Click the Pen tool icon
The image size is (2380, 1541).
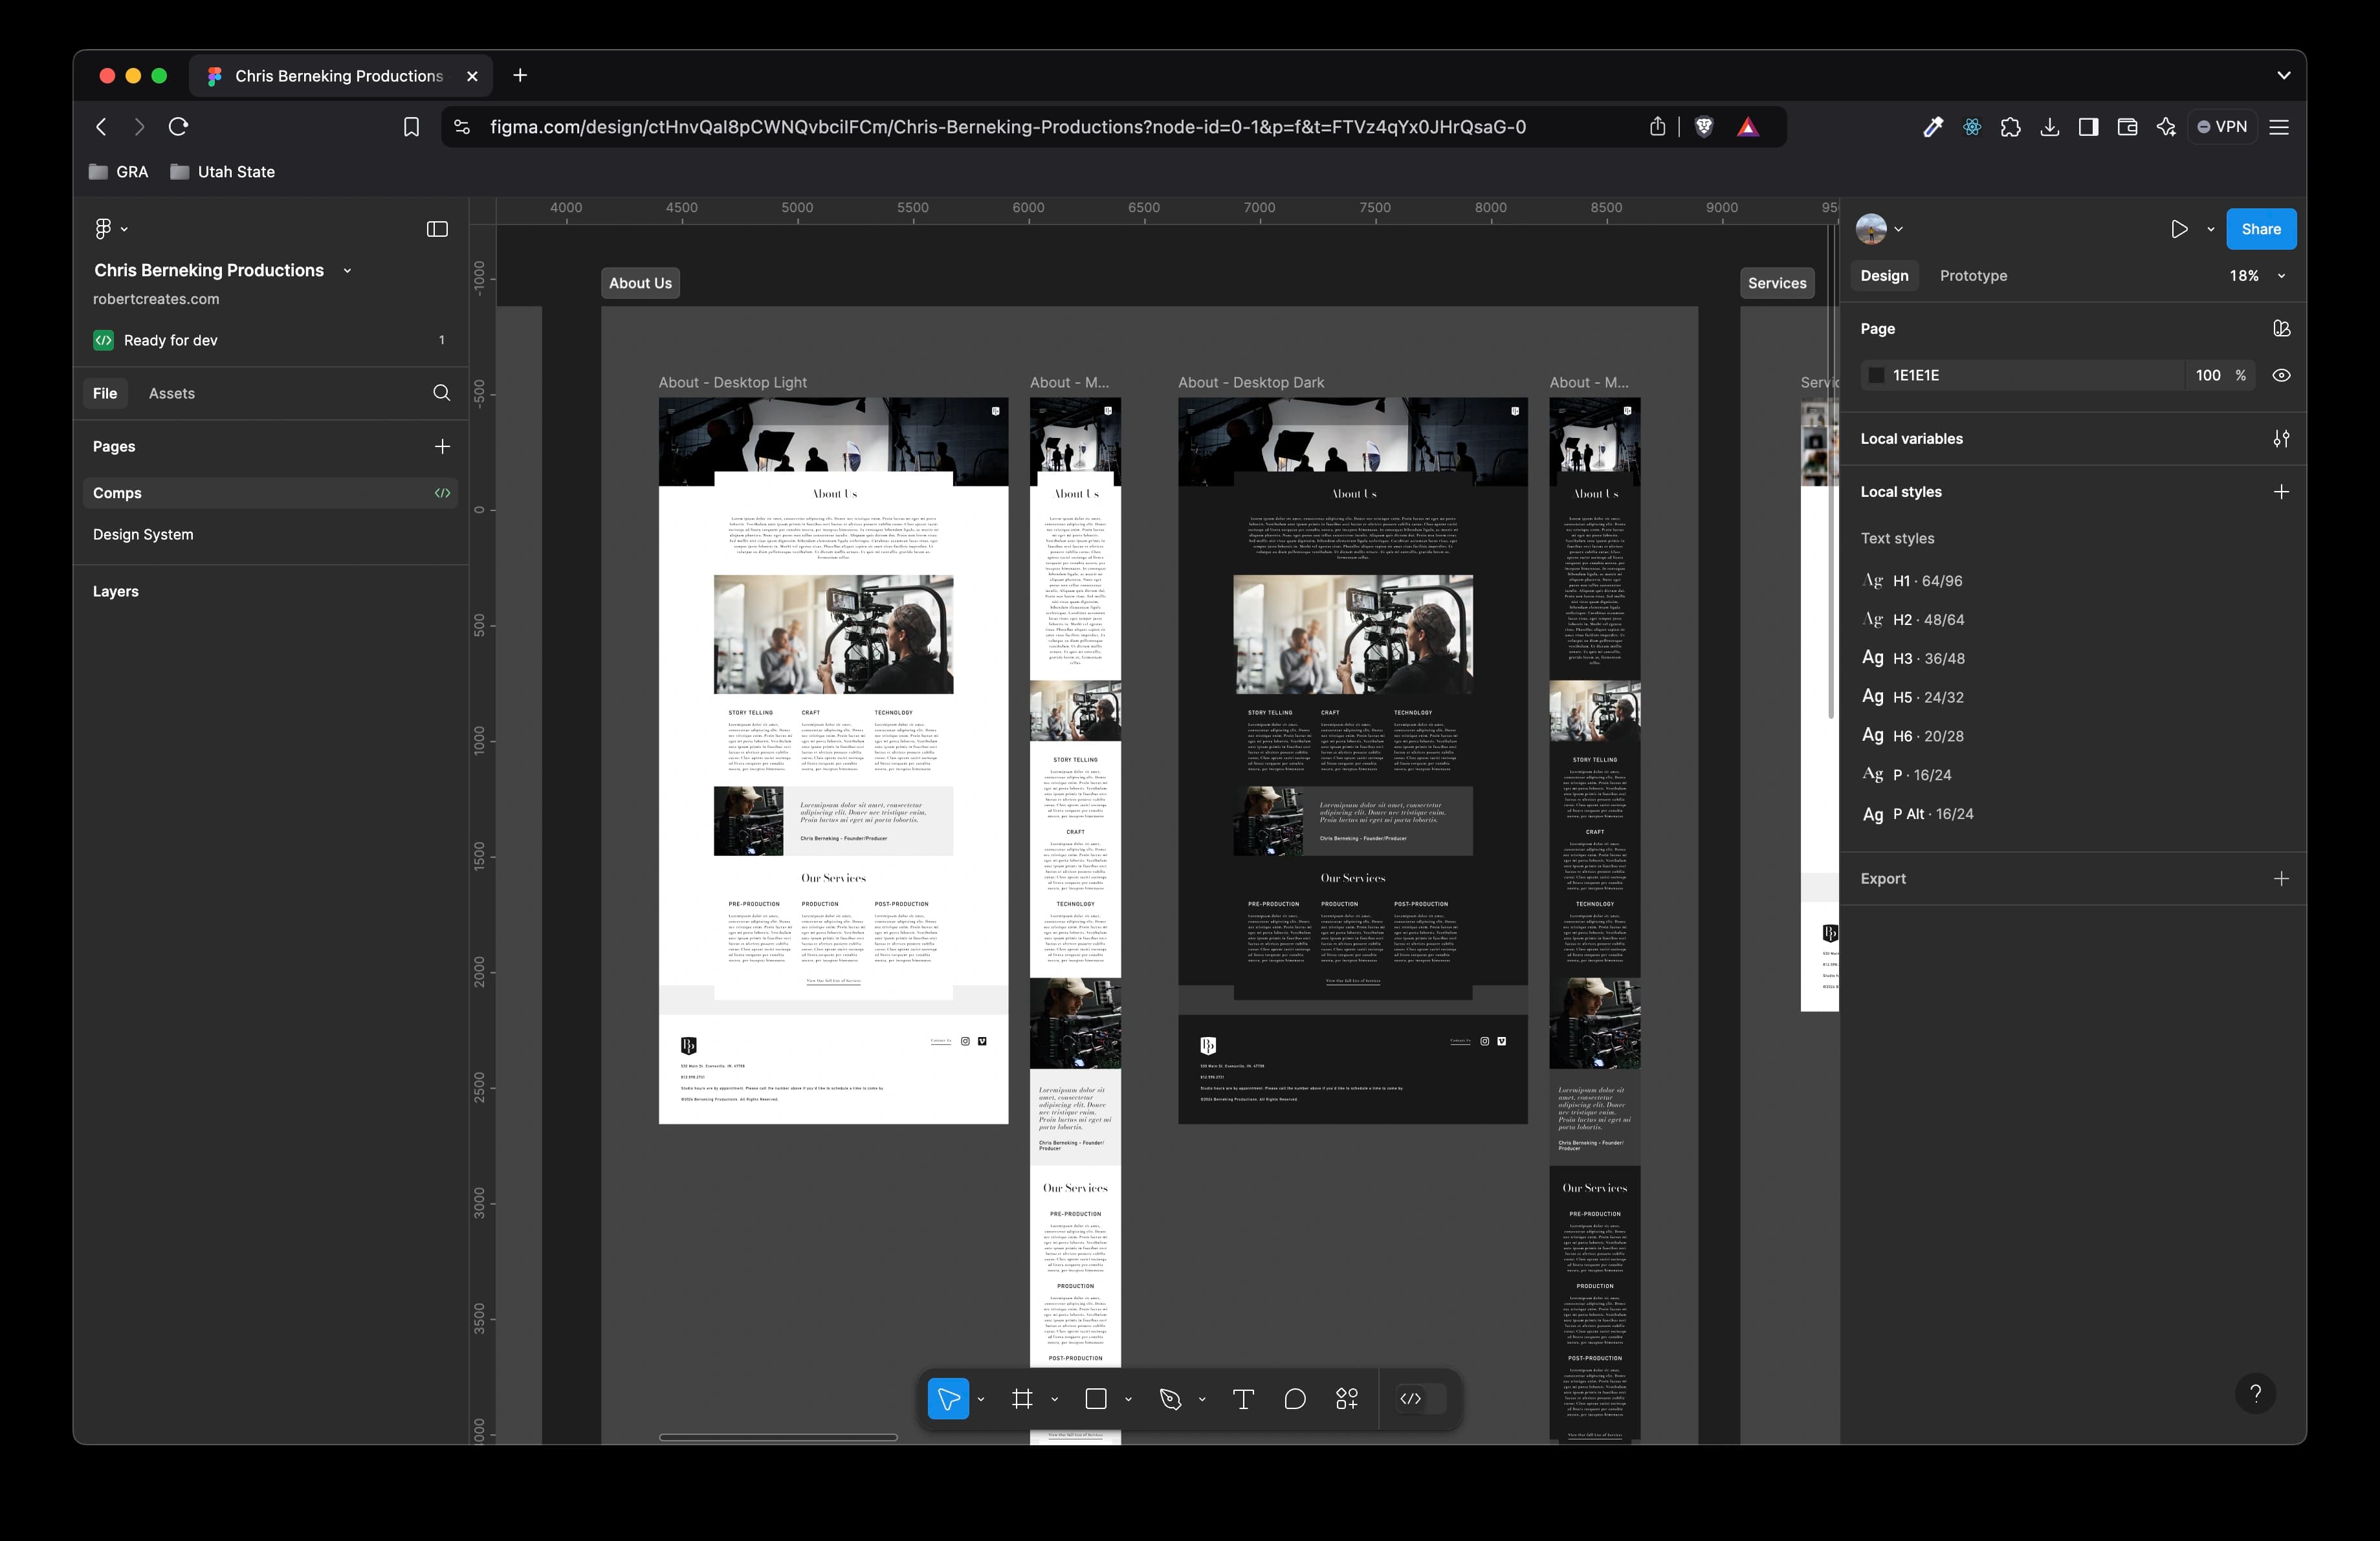click(x=1173, y=1399)
